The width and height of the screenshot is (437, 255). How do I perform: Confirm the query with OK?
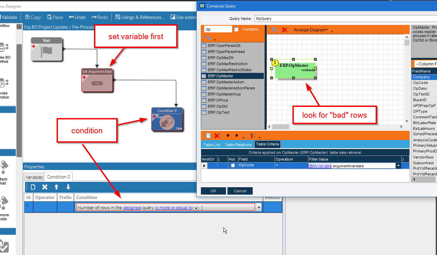tap(213, 191)
